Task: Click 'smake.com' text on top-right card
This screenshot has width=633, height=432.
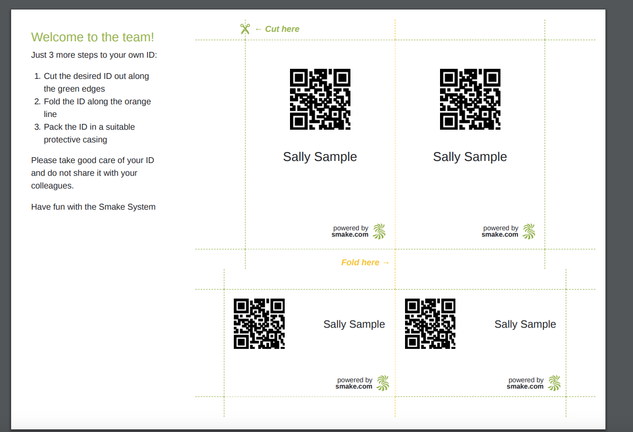Action: [x=500, y=235]
